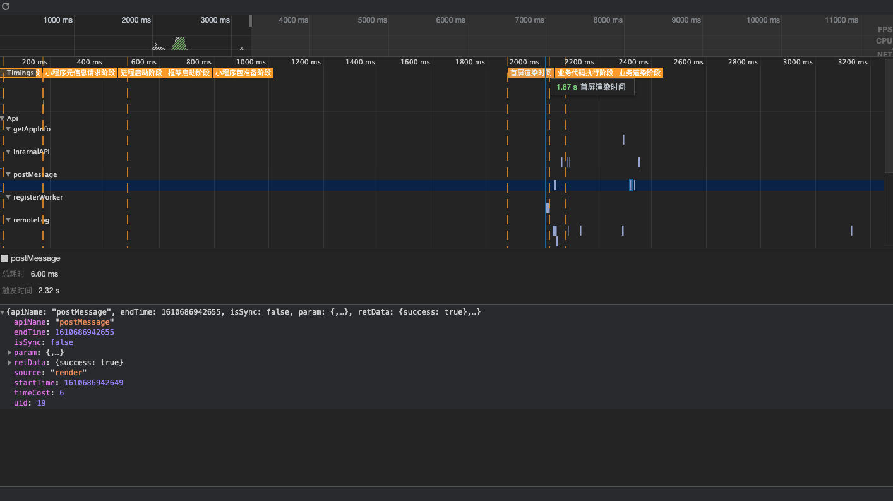Select the highlighted postMessage event bar
The image size is (893, 501).
631,185
